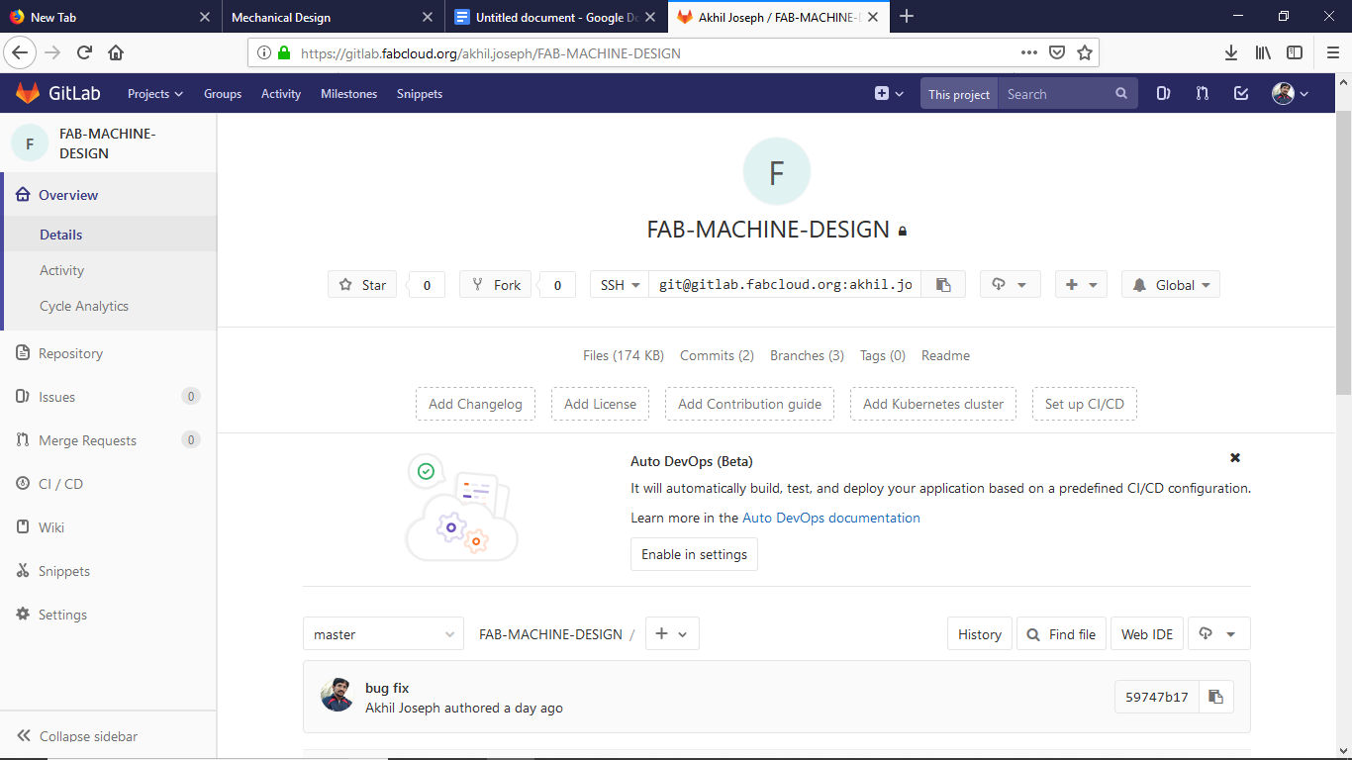Copy the SSH clone URL to clipboard

tap(943, 285)
